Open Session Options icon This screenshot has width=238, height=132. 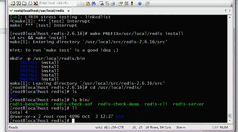pyautogui.click(x=120, y=3)
